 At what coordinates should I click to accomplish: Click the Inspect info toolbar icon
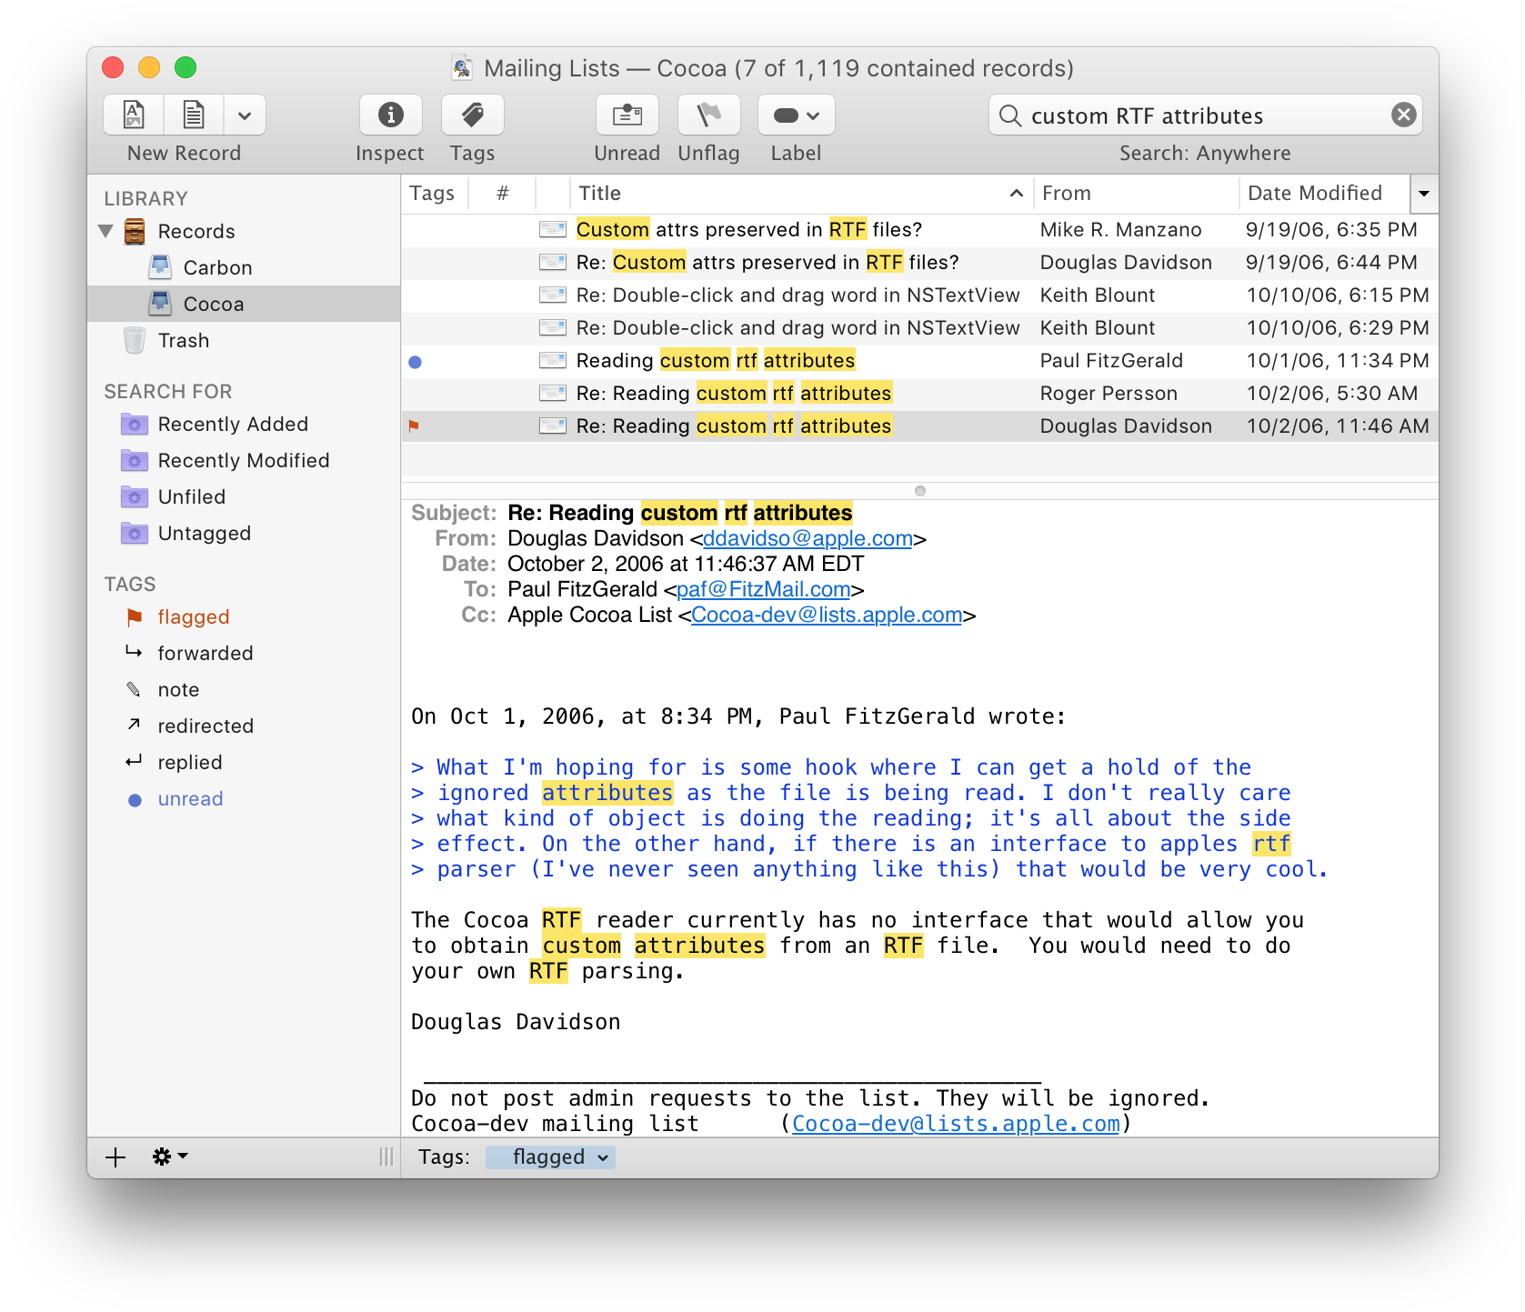[390, 115]
